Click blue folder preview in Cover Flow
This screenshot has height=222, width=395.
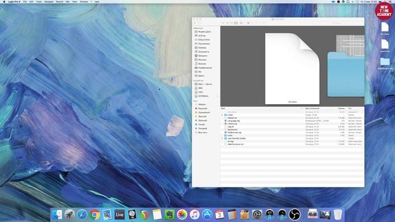coord(346,74)
